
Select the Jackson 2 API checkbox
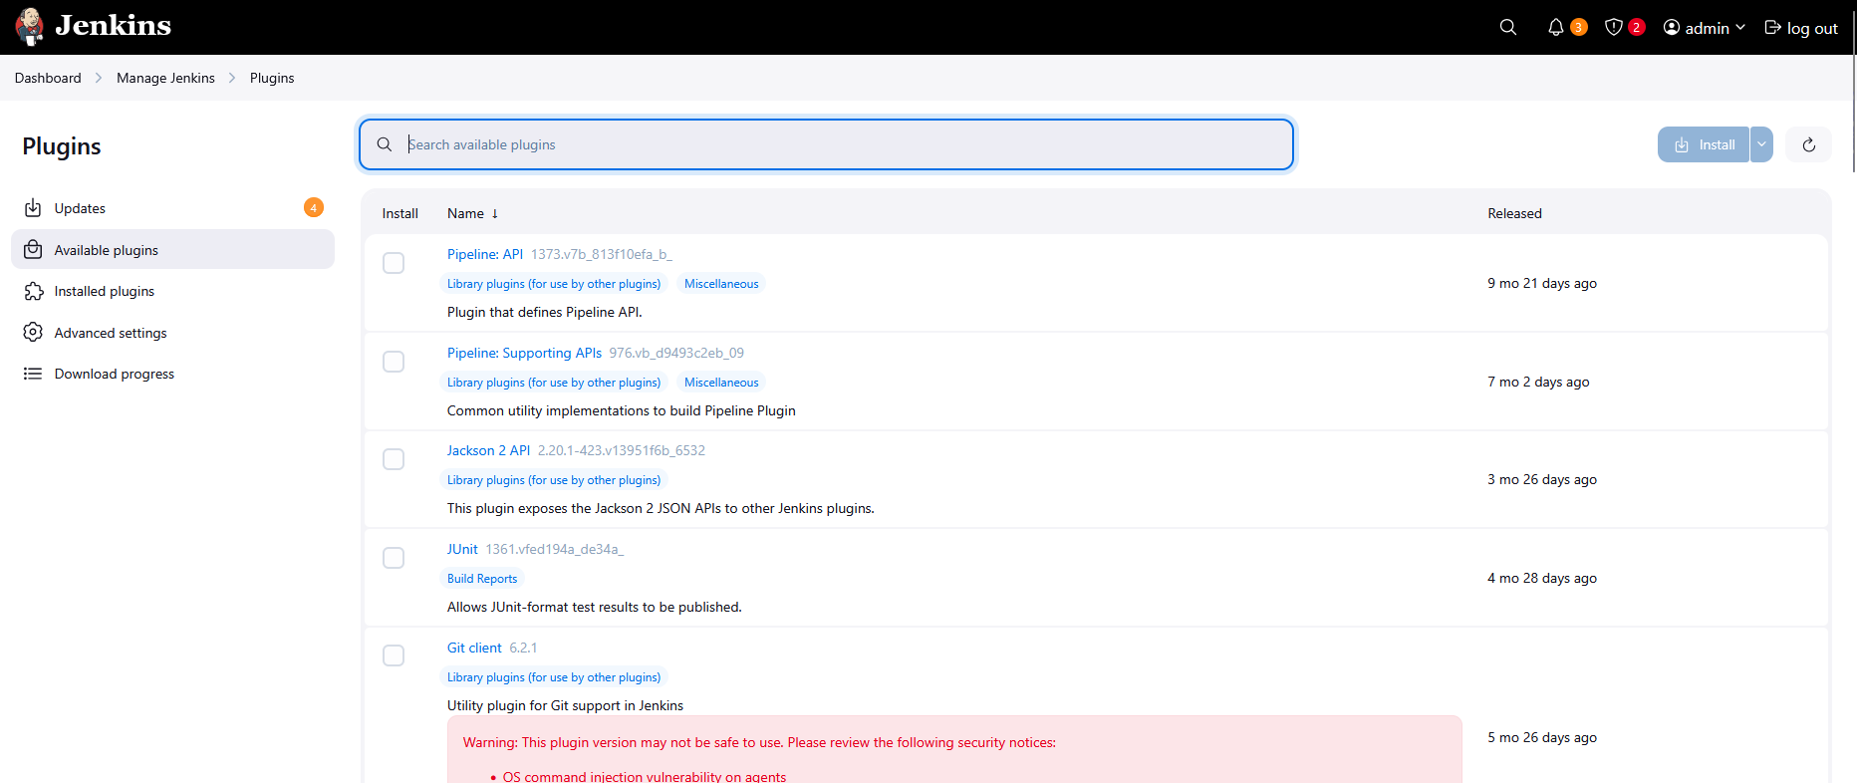point(394,459)
